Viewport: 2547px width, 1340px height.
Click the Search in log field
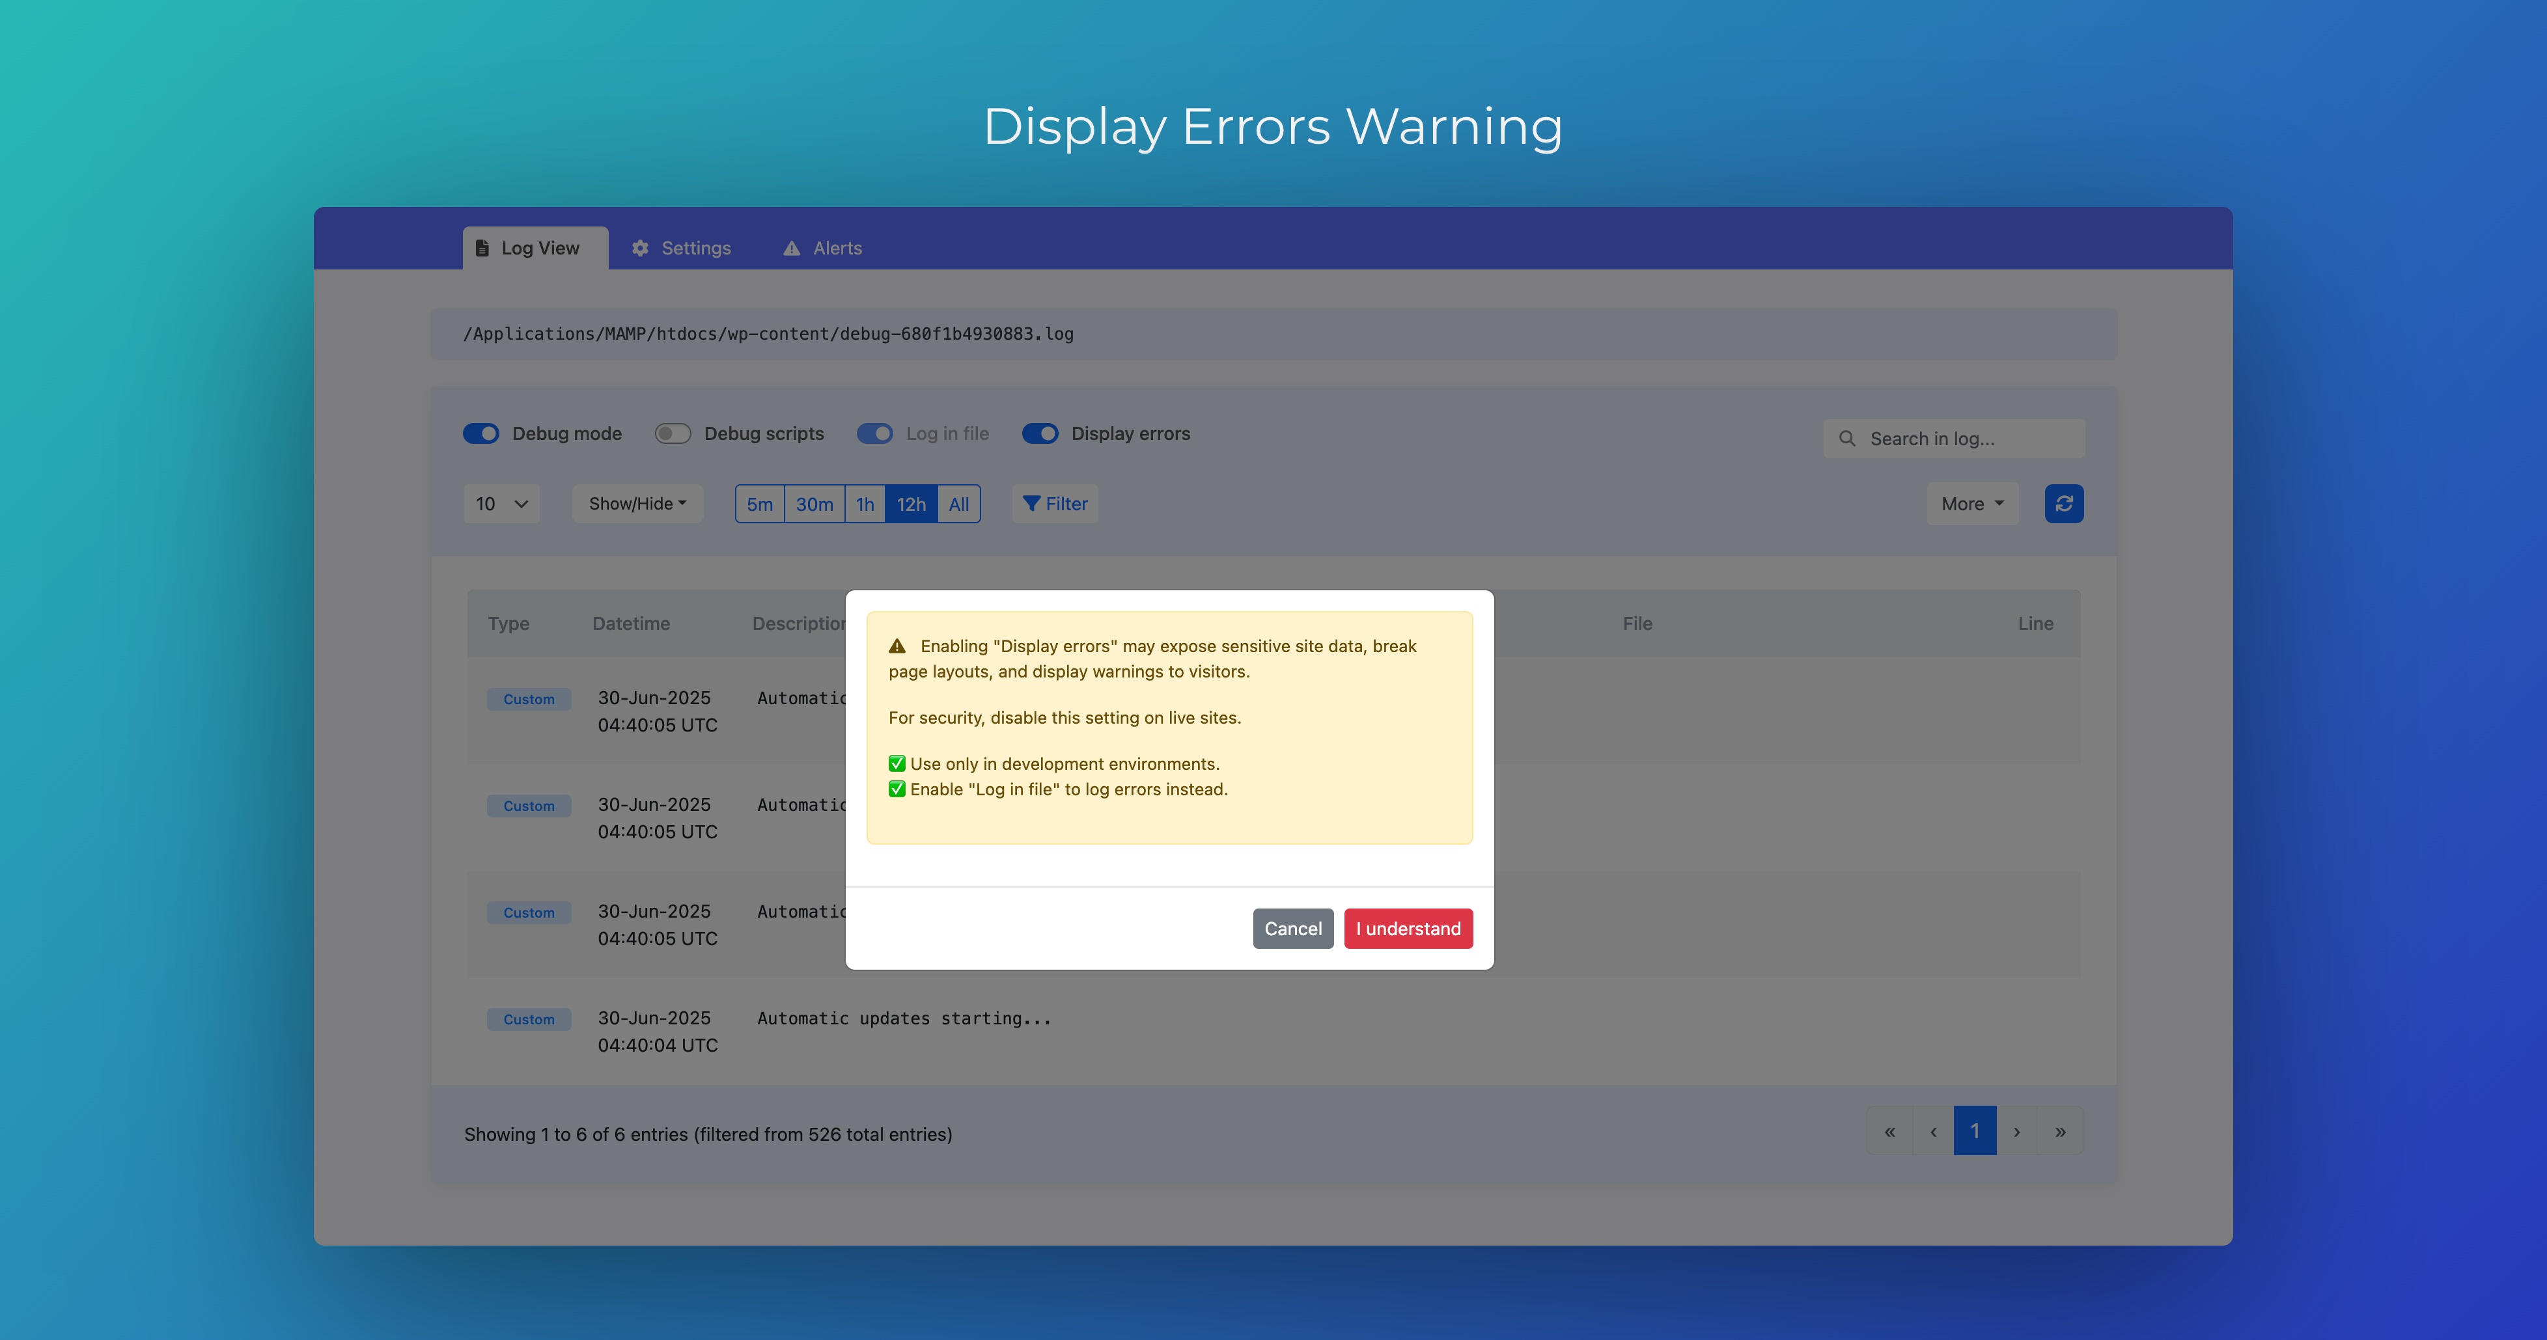[1954, 439]
